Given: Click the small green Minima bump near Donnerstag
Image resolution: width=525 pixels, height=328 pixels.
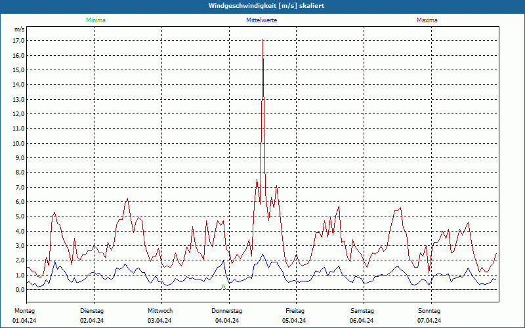Looking at the screenshot, I should pos(223,287).
